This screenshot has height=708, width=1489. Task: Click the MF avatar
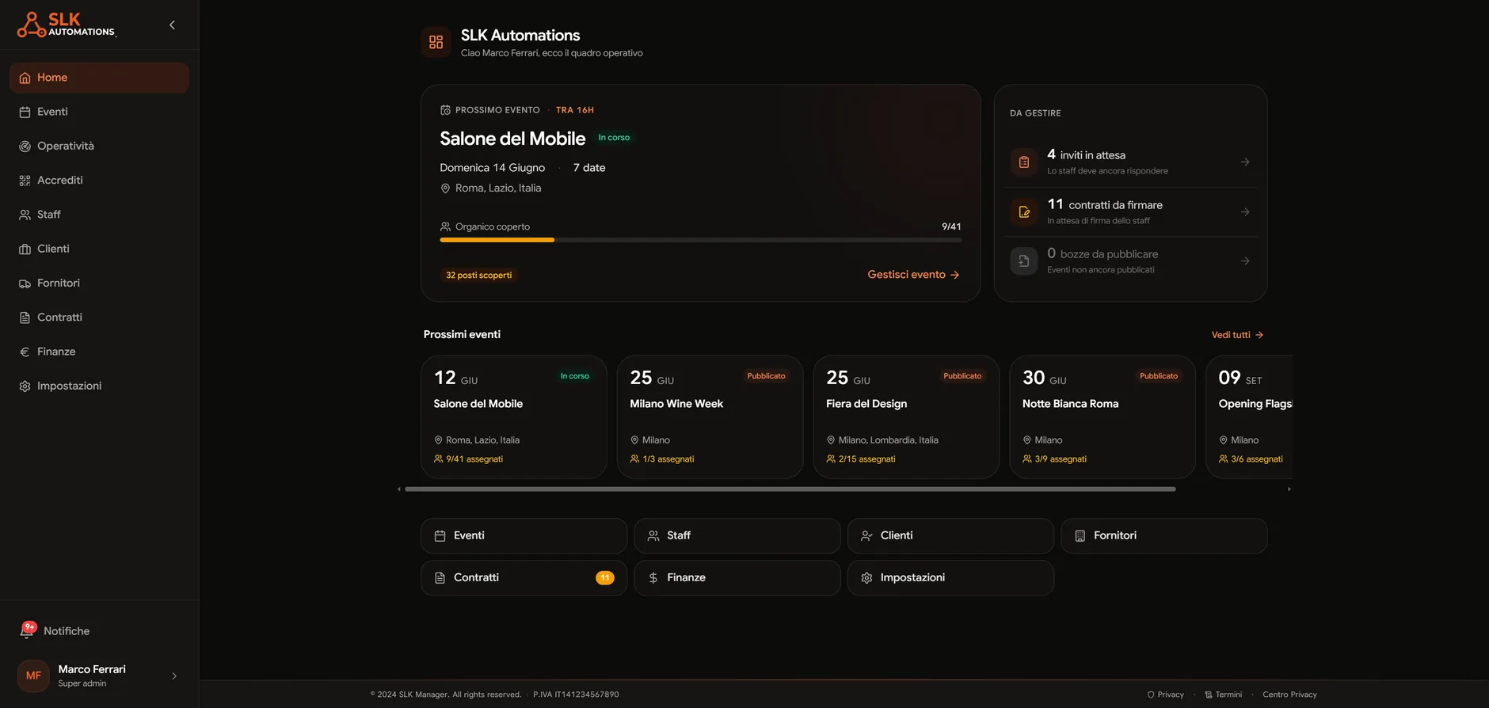(33, 676)
